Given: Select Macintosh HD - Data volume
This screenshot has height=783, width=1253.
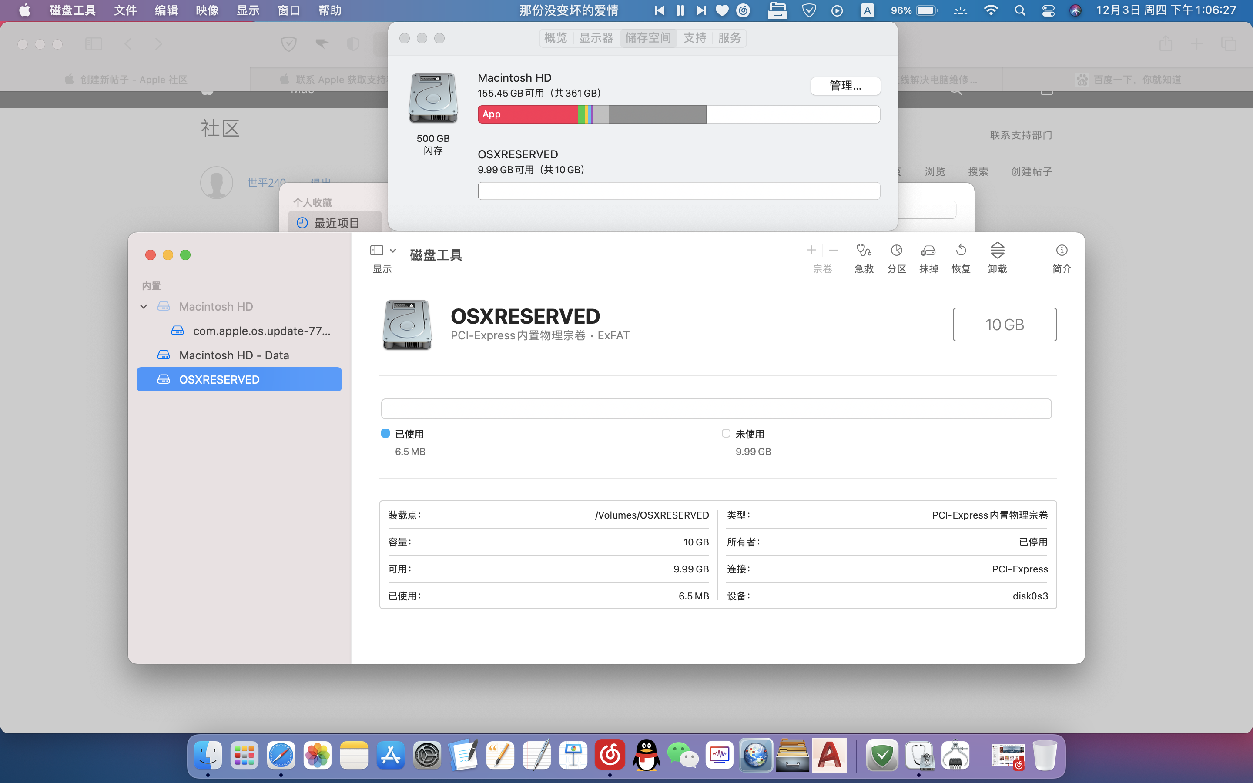Looking at the screenshot, I should (239, 355).
